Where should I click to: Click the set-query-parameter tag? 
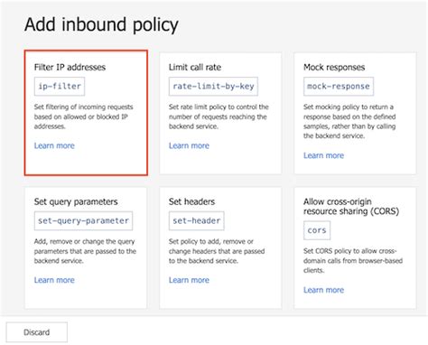(83, 221)
